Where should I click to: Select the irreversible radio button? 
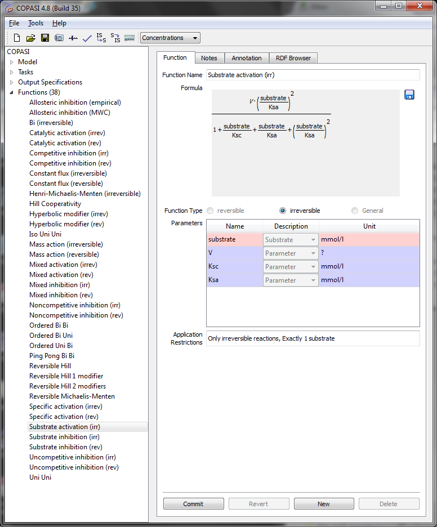tap(283, 211)
